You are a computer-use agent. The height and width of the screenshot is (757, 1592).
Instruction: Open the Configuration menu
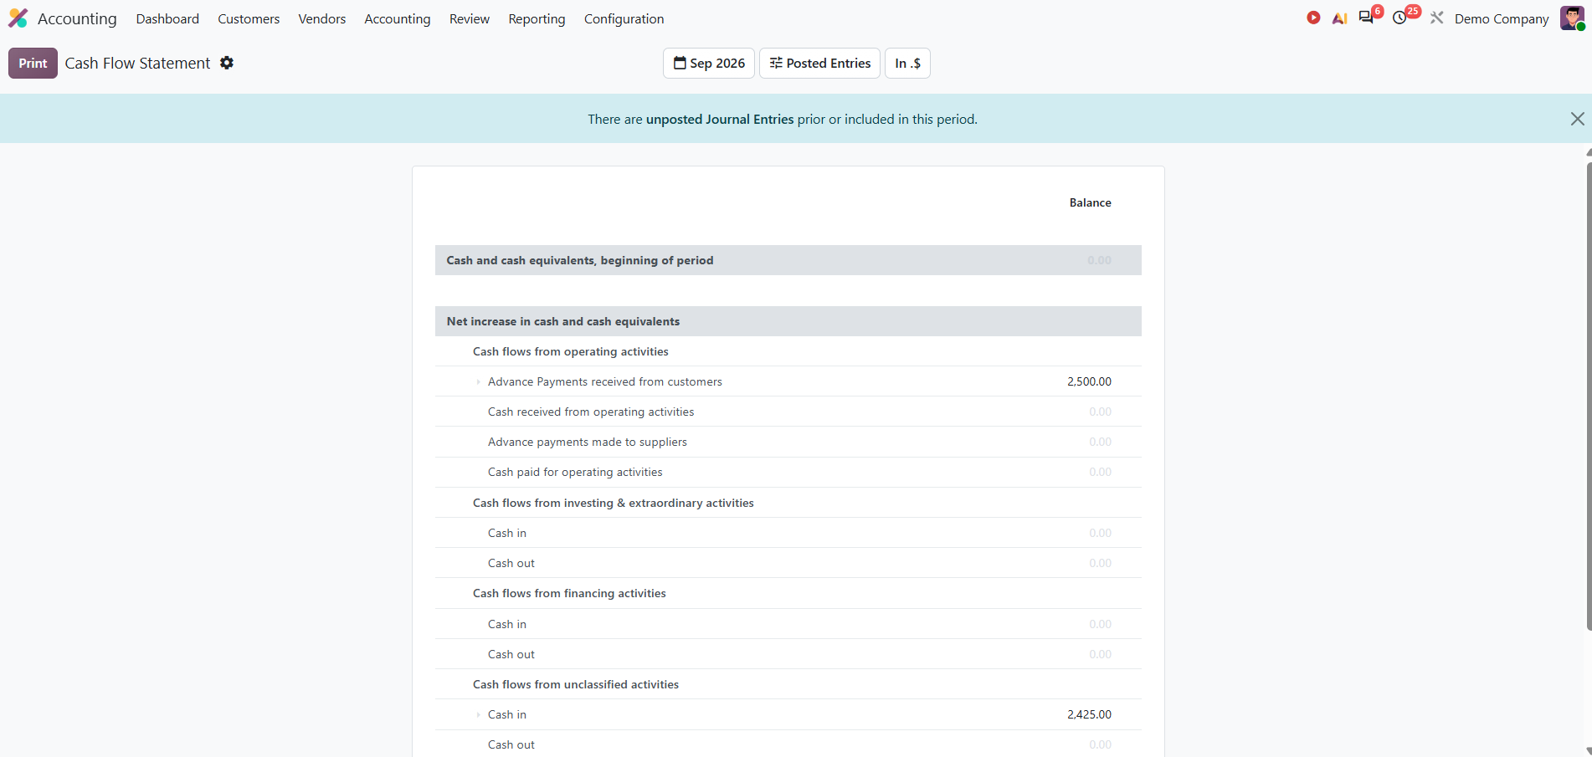pyautogui.click(x=624, y=18)
